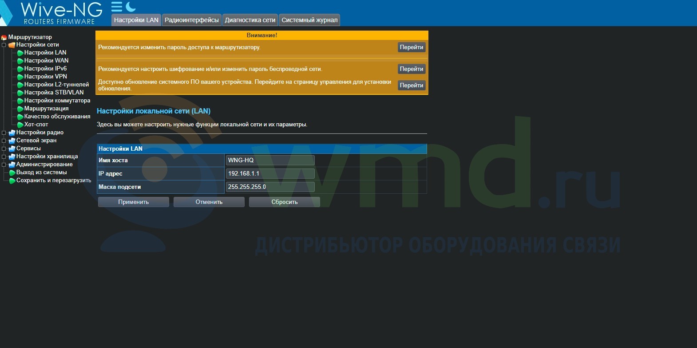Click the Имя хоста input field
The image size is (697, 348).
point(270,160)
